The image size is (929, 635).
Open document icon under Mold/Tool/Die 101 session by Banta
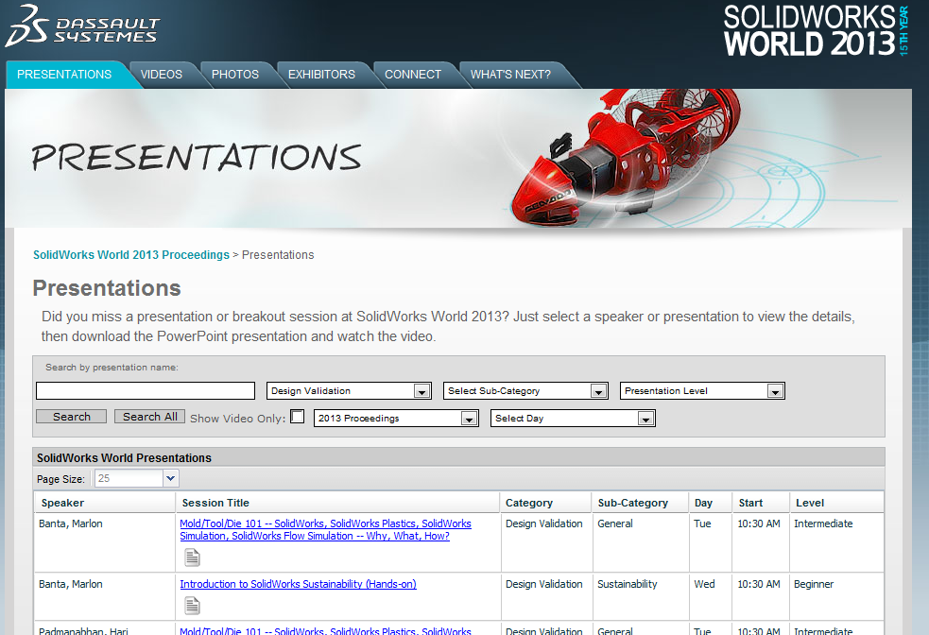192,558
